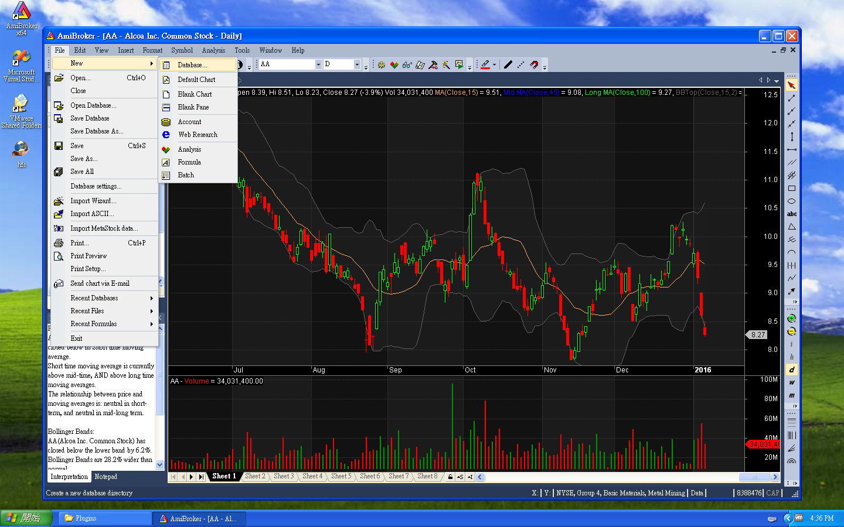Open the chart window list dropdown arrow
The image size is (844, 527).
(x=777, y=81)
